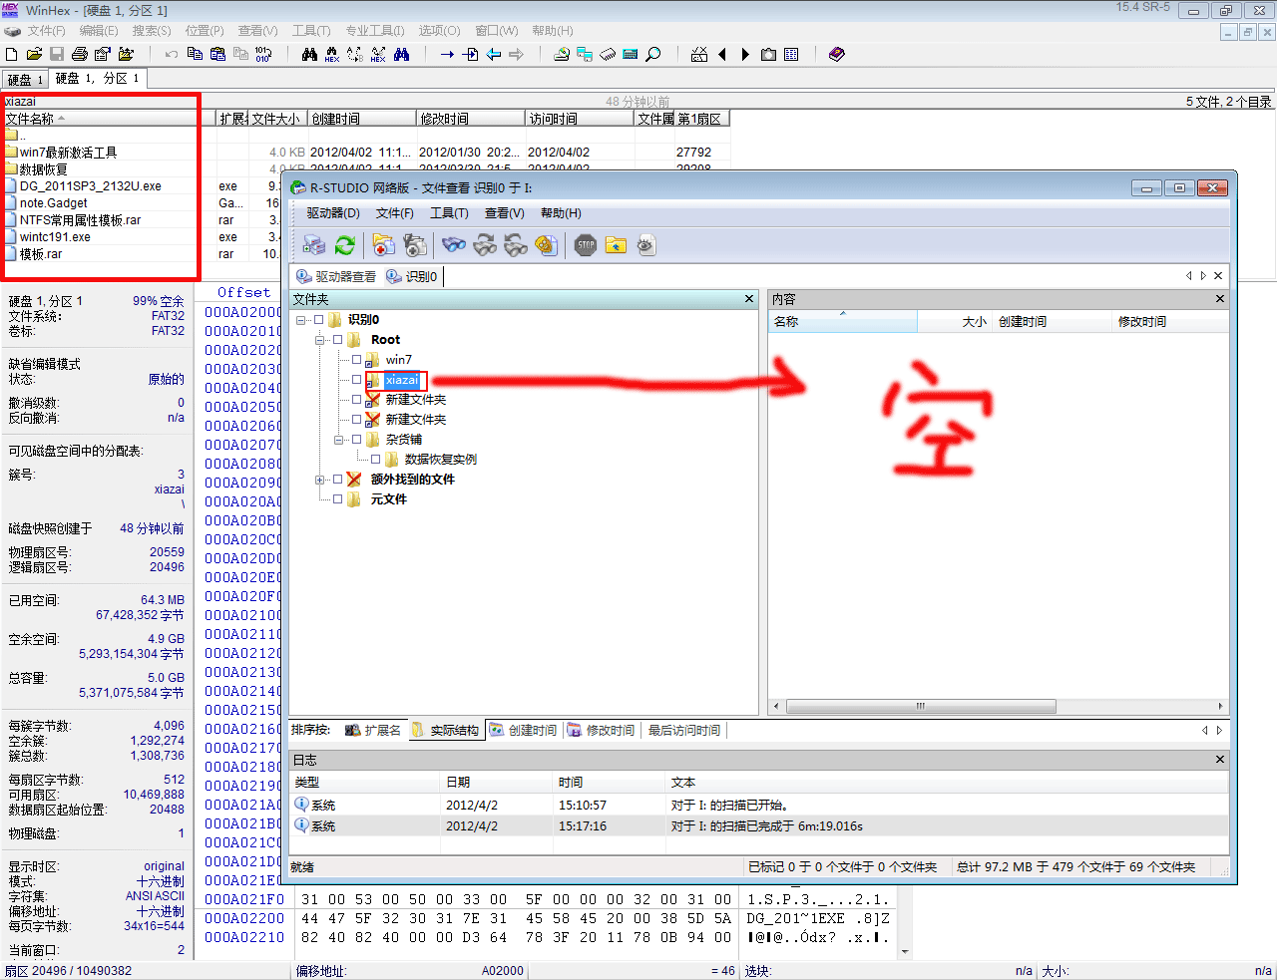Image resolution: width=1277 pixels, height=980 pixels.
Task: Switch to the 硬盘 1 tab in WinHex
Action: 26,80
